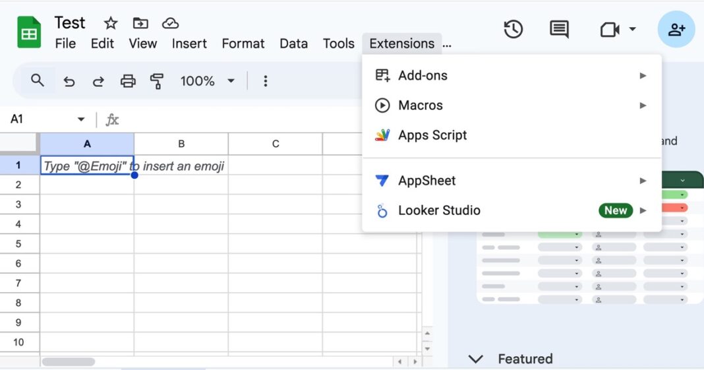704x370 pixels.
Task: Expand the AppSheet submenu arrow
Action: 643,181
